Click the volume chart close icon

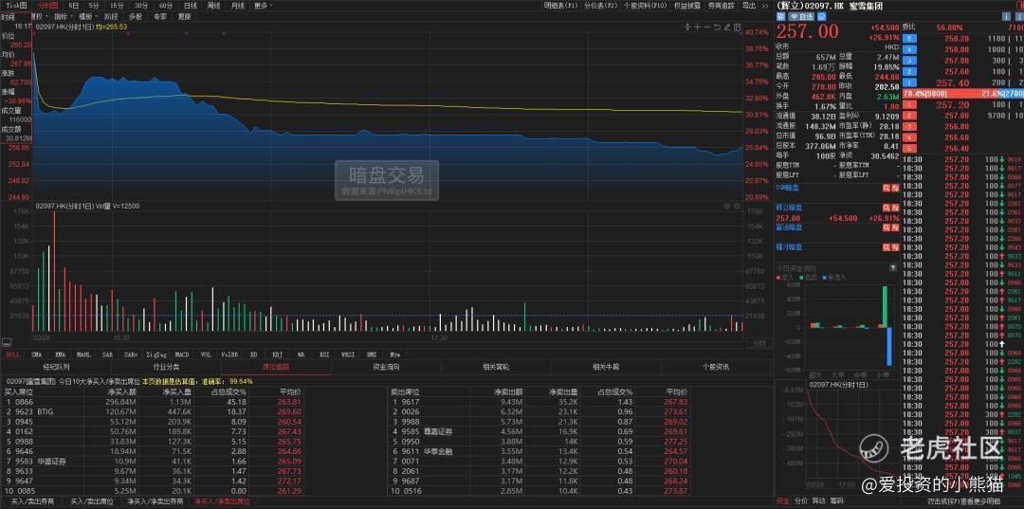tap(737, 206)
